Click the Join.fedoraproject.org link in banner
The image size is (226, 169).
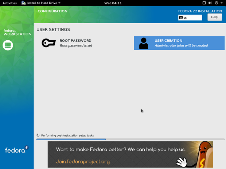click(83, 161)
